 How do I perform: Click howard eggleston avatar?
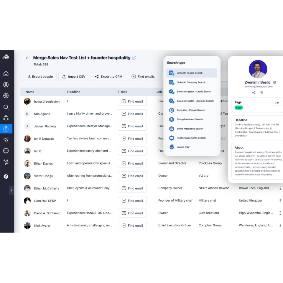(27, 101)
